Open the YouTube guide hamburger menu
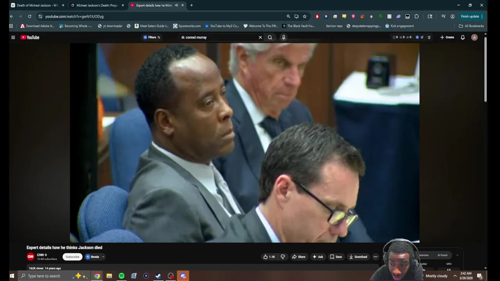 pos(13,37)
